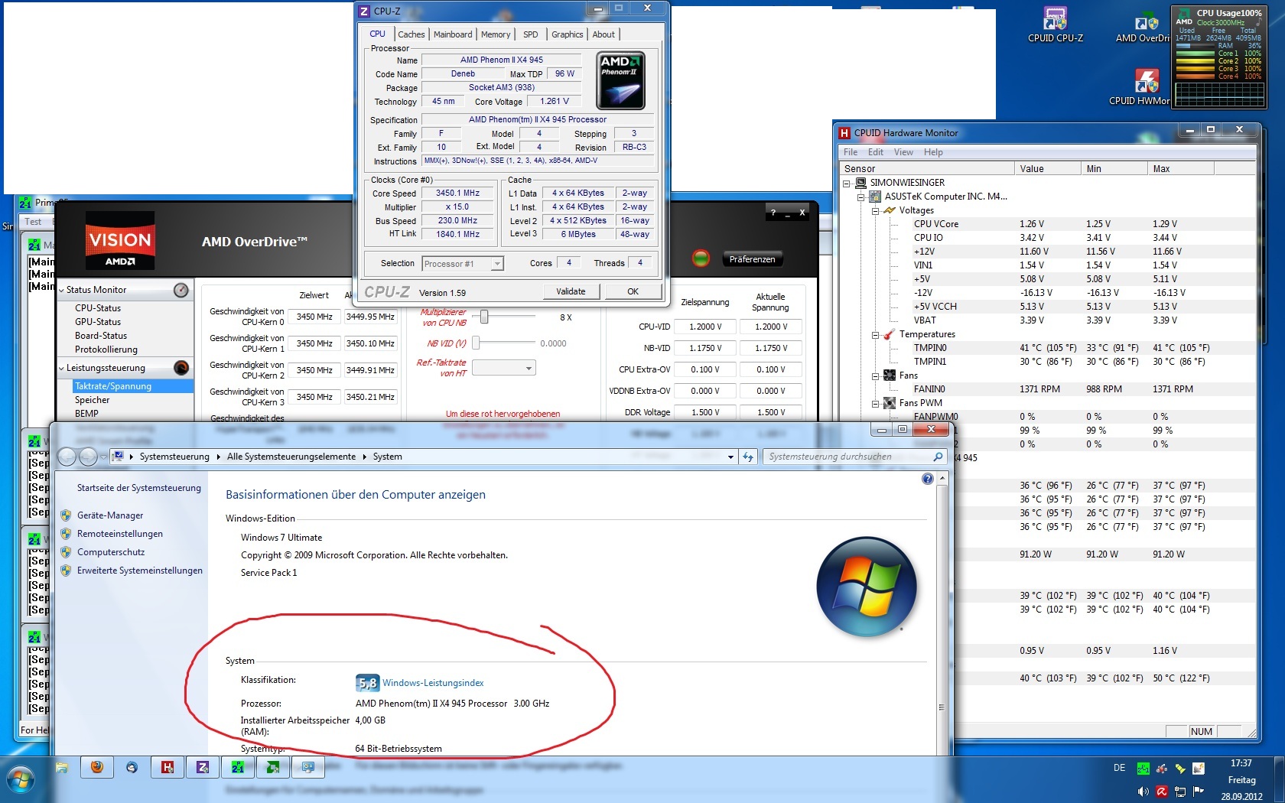Click the Fans icon in HWMonitor tree
Viewport: 1285px width, 803px height.
[890, 375]
